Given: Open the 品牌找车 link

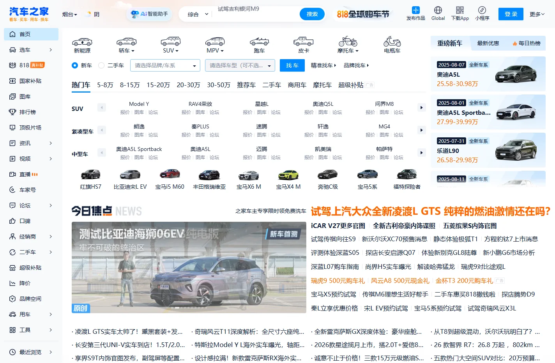Looking at the screenshot, I should (356, 65).
